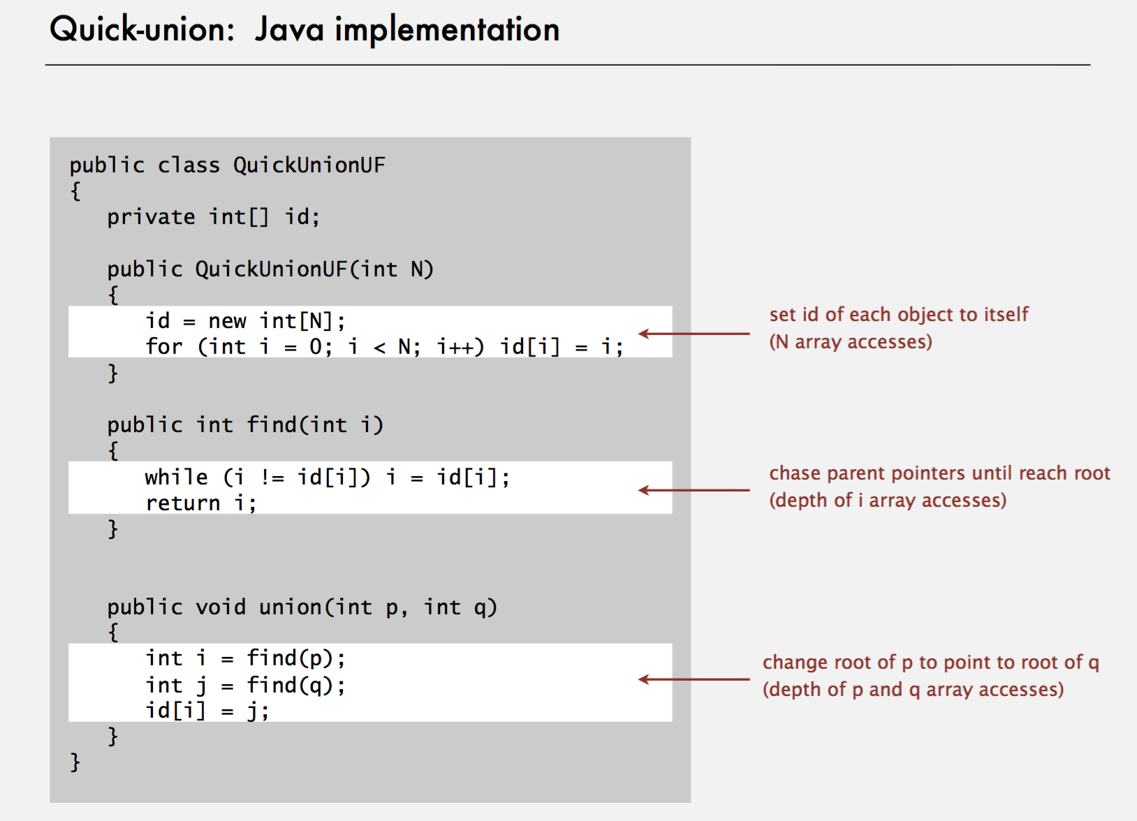Click the arrow pointing to the find body
The height and width of the screenshot is (821, 1137).
coord(694,490)
